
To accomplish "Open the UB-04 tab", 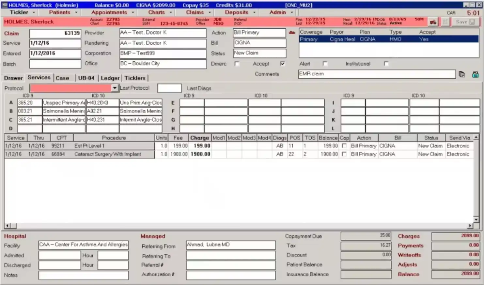I will click(x=86, y=78).
